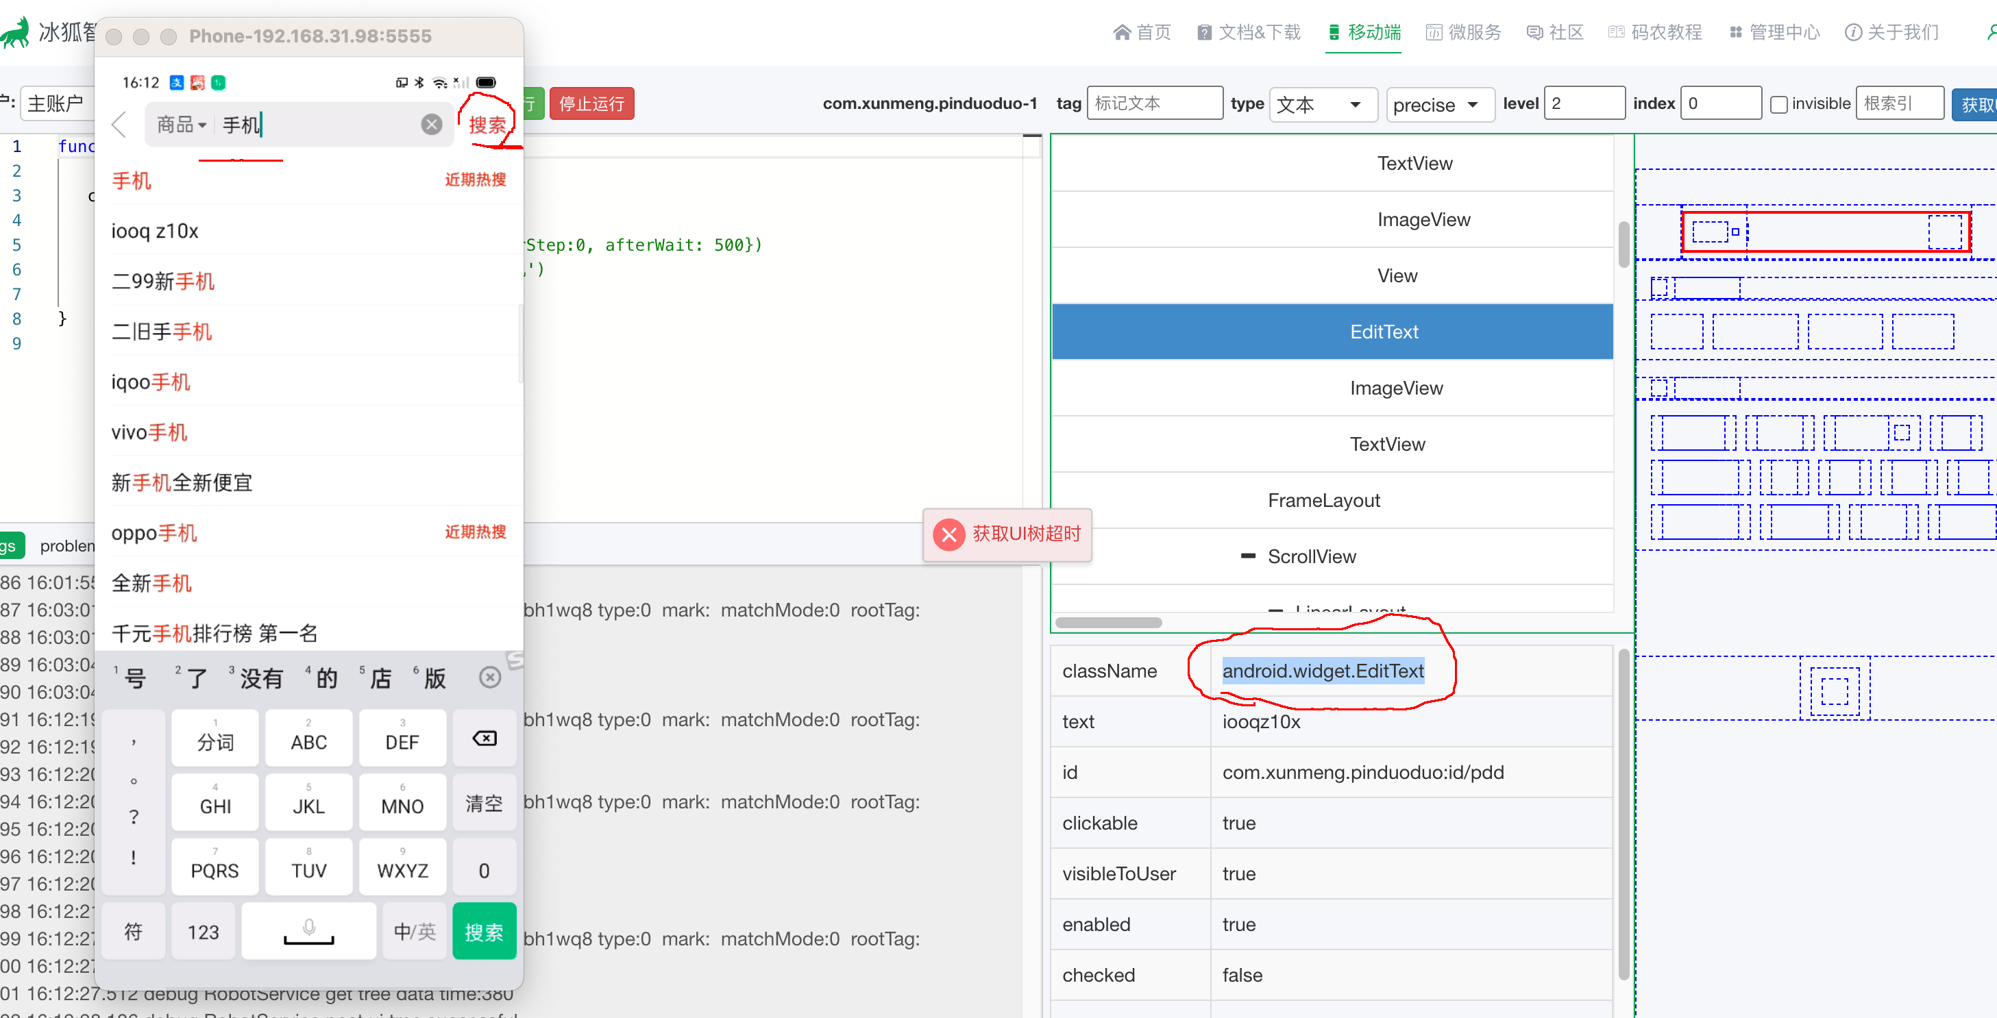Tap the keyboard backspace key
Image resolution: width=1997 pixels, height=1018 pixels.
(485, 738)
